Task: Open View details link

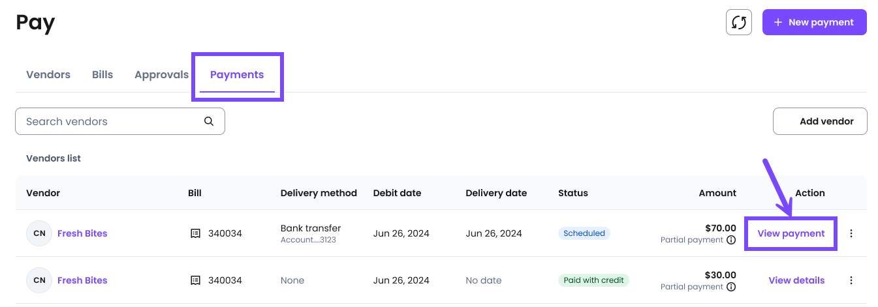Action: tap(796, 280)
